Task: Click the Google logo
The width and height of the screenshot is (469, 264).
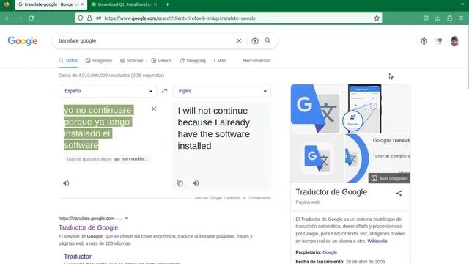Action: coord(23,41)
